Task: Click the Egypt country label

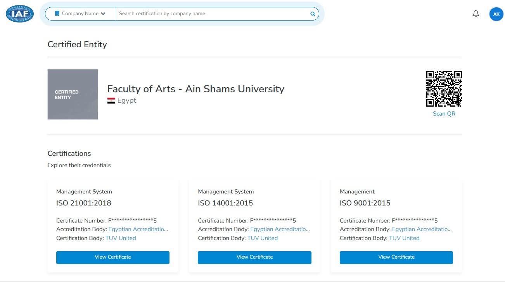Action: pyautogui.click(x=127, y=101)
